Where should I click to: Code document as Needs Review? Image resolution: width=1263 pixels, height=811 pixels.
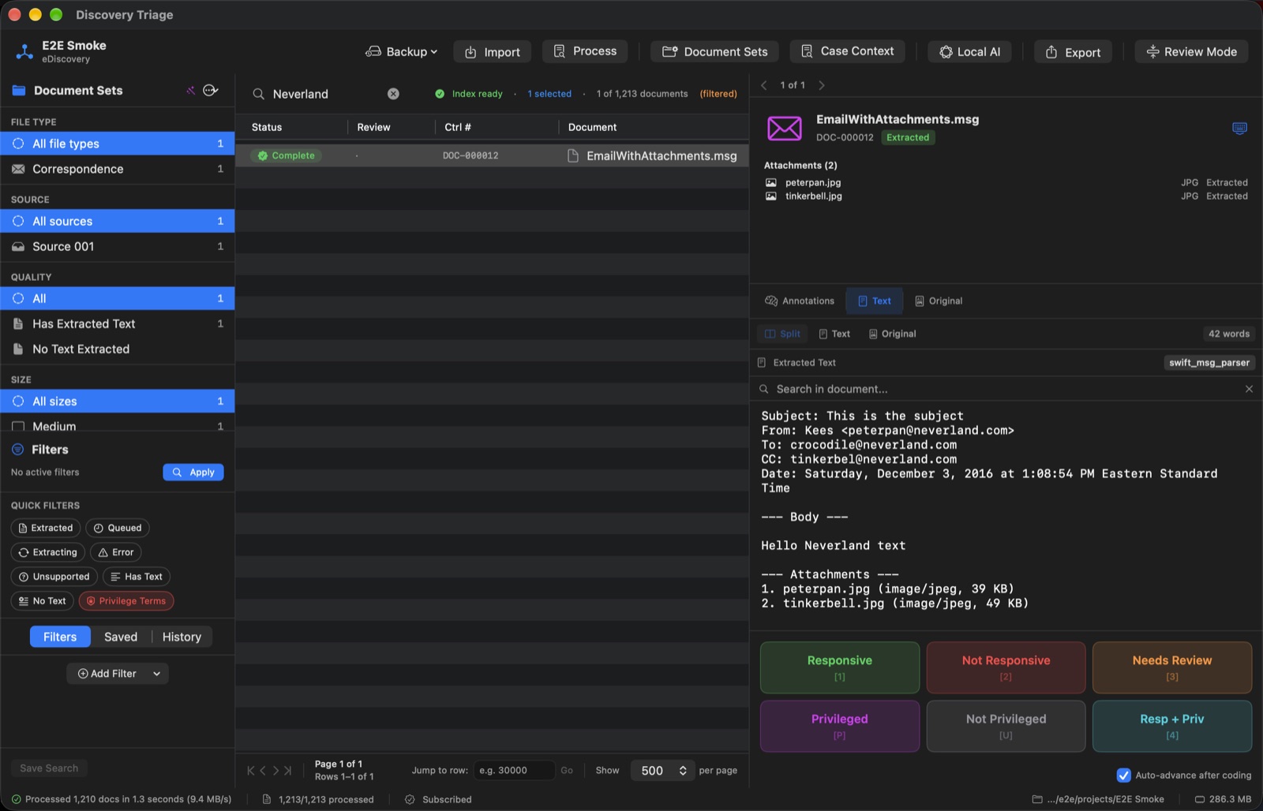coord(1172,667)
